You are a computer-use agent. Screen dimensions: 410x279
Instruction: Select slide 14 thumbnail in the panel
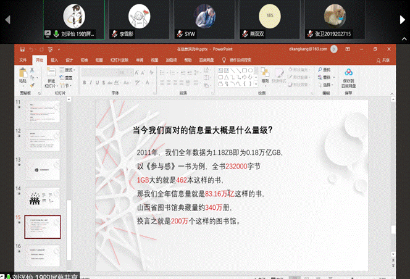(x=42, y=198)
